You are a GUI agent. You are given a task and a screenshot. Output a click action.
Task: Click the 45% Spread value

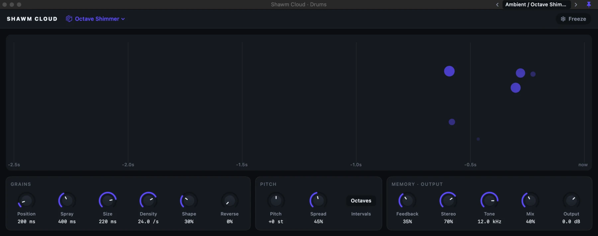[318, 222]
